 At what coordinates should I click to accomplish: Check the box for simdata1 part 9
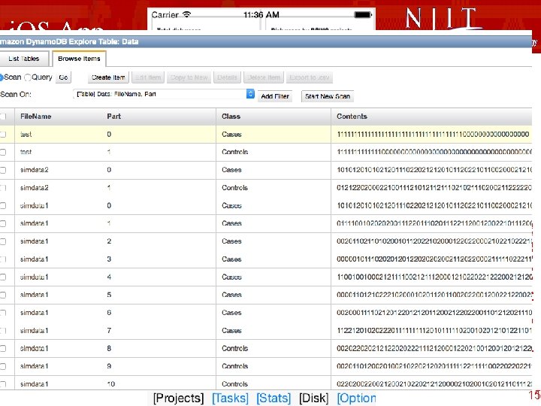[3, 366]
